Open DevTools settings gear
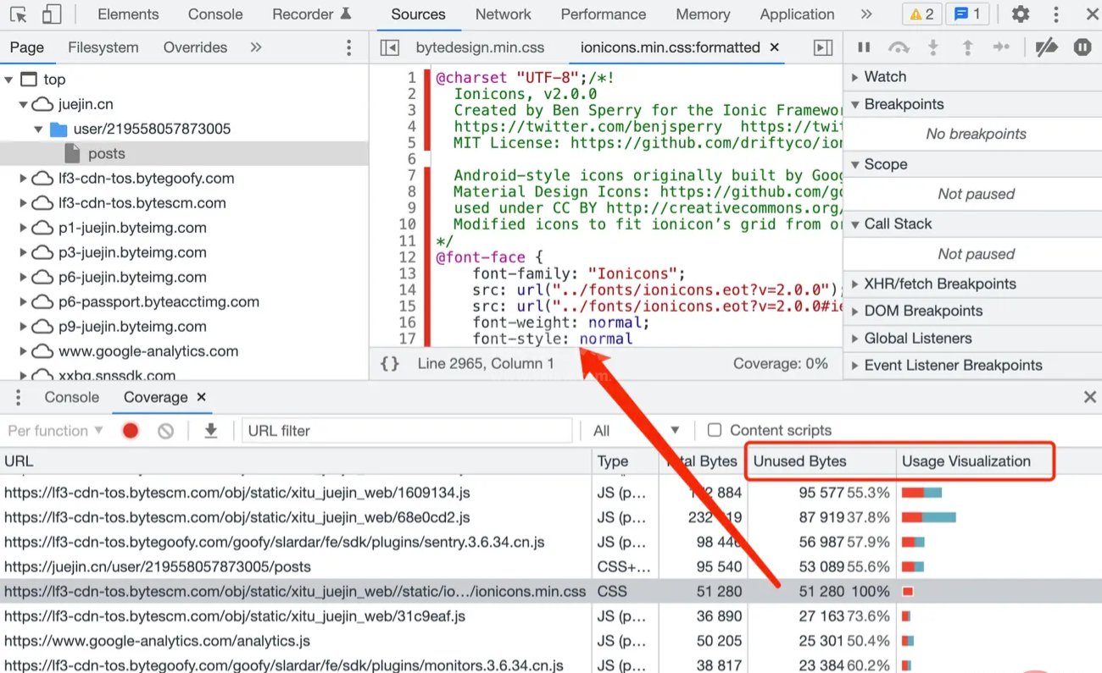 pos(1021,14)
